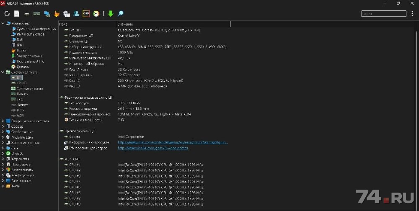Click inside the search input field
The width and height of the screenshot is (419, 211).
[384, 14]
